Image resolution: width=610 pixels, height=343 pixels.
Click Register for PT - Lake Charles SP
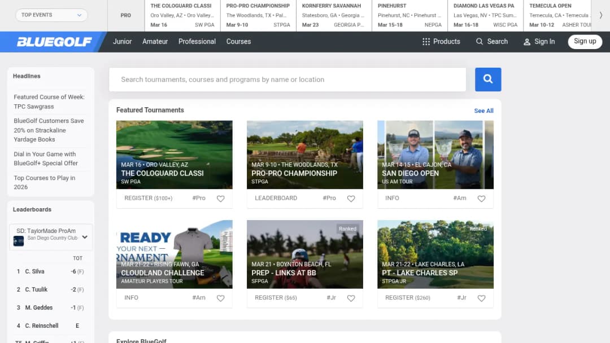click(408, 297)
